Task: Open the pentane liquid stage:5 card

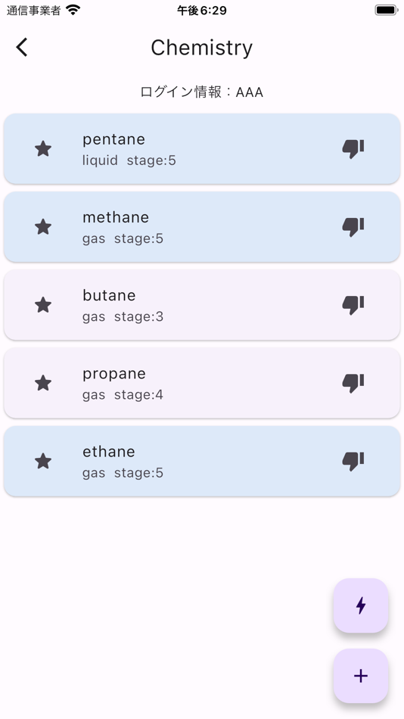Action: 202,149
